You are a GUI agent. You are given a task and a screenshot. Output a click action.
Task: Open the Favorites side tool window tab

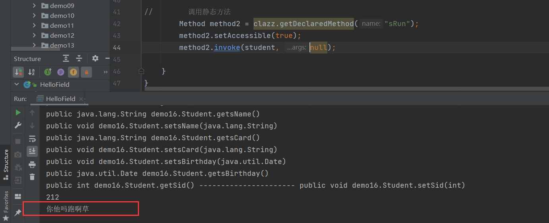(6, 206)
